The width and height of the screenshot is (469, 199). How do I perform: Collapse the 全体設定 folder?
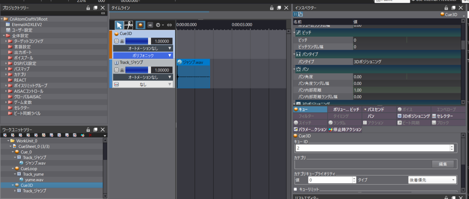[x=4, y=36]
